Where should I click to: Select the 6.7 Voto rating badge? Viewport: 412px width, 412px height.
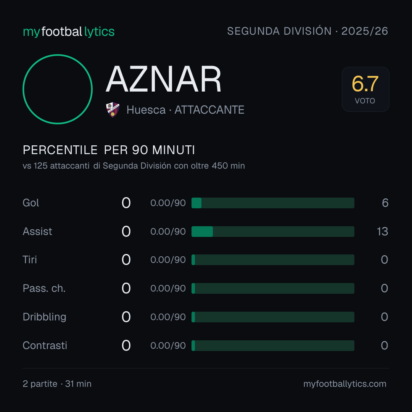tap(365, 89)
